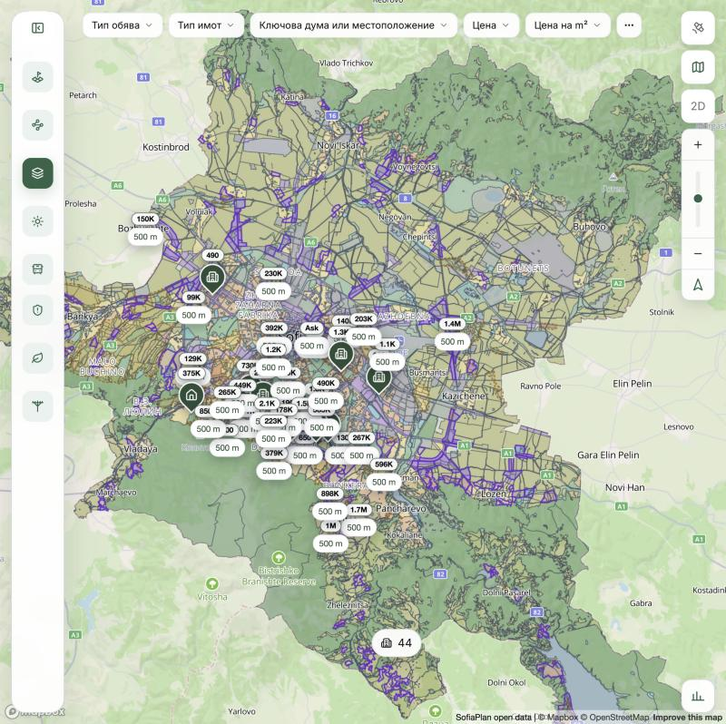The height and width of the screenshot is (724, 726).
Task: Click the zoom slider handle
Action: [698, 199]
